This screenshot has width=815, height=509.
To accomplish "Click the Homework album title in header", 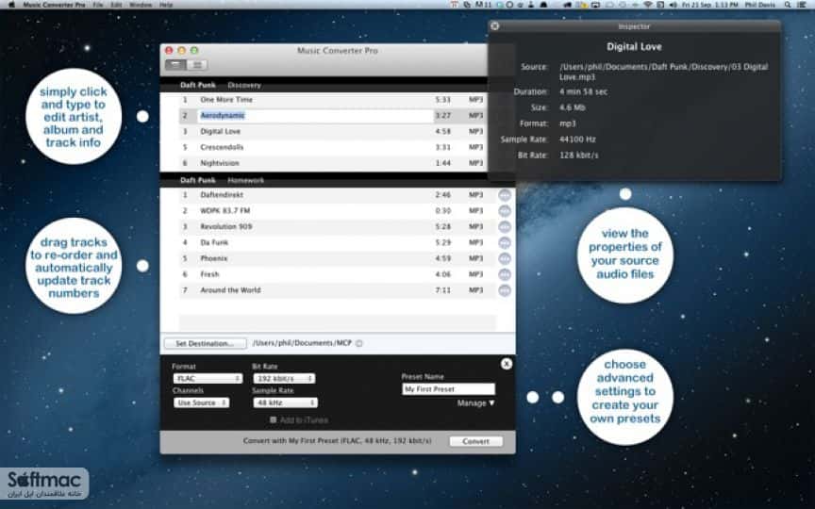I will click(x=246, y=180).
